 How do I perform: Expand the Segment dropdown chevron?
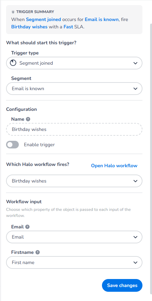[135, 89]
